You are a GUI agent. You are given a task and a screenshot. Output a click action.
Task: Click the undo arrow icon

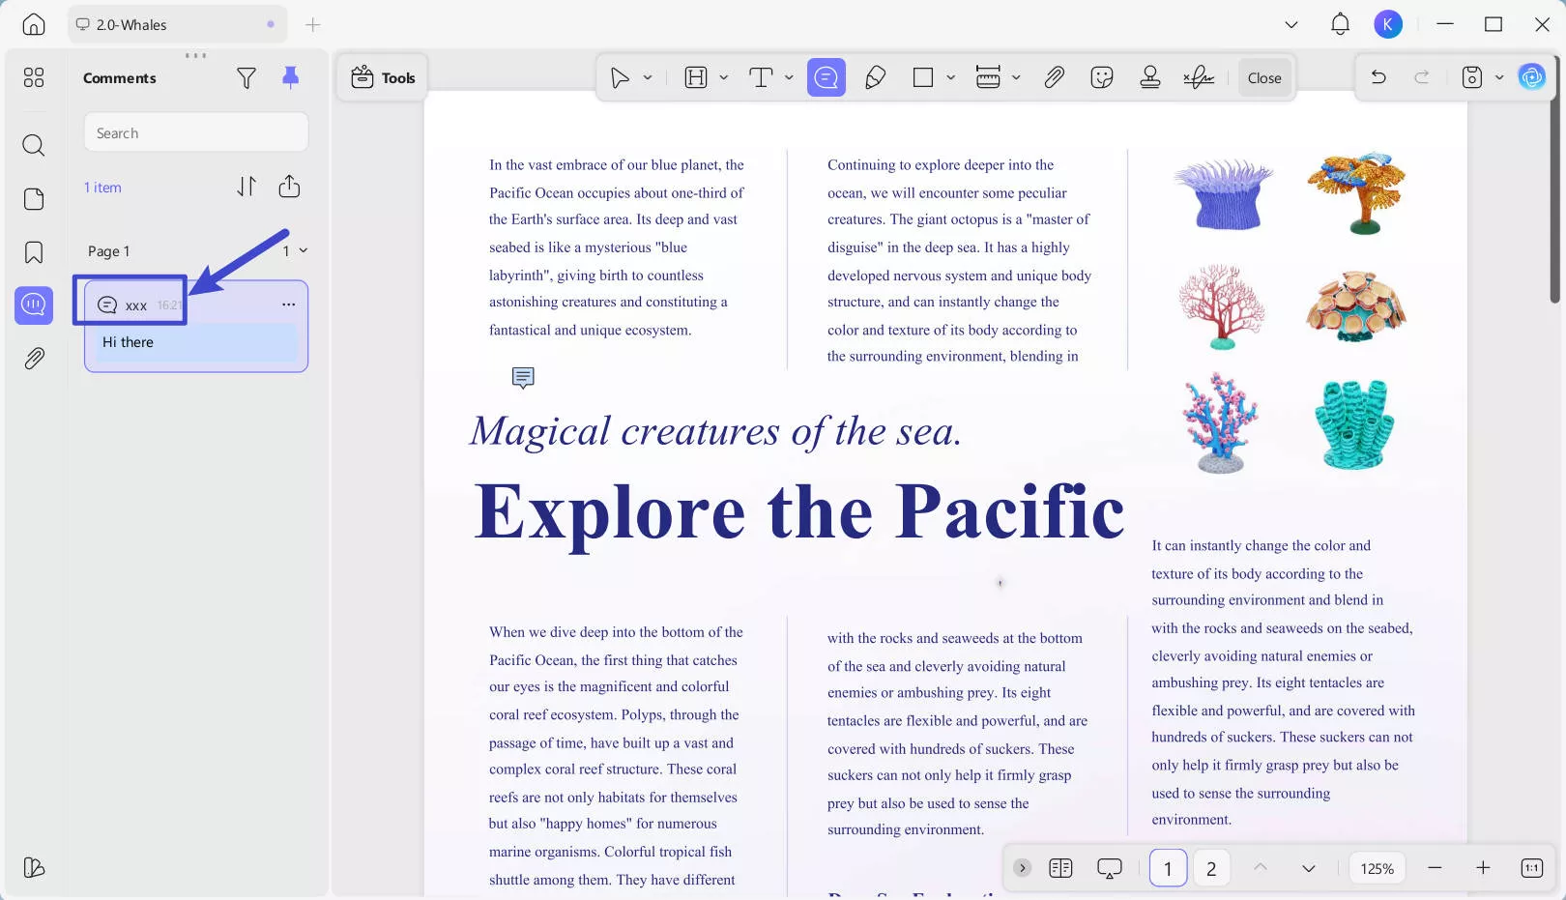tap(1378, 77)
